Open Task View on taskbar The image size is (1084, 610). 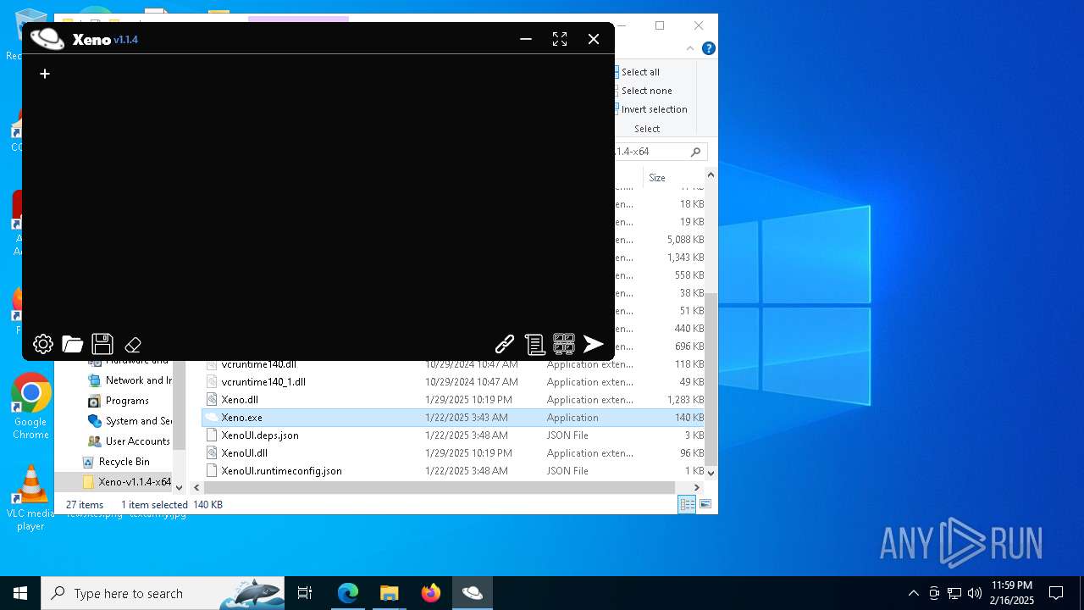305,593
